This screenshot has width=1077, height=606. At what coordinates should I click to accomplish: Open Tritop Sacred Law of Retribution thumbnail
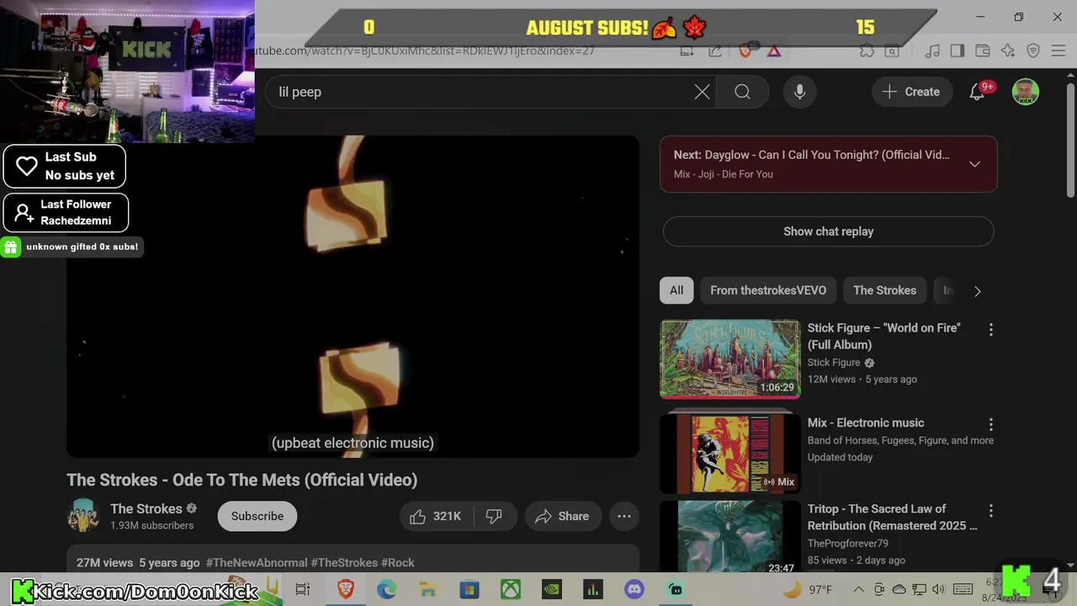click(729, 537)
